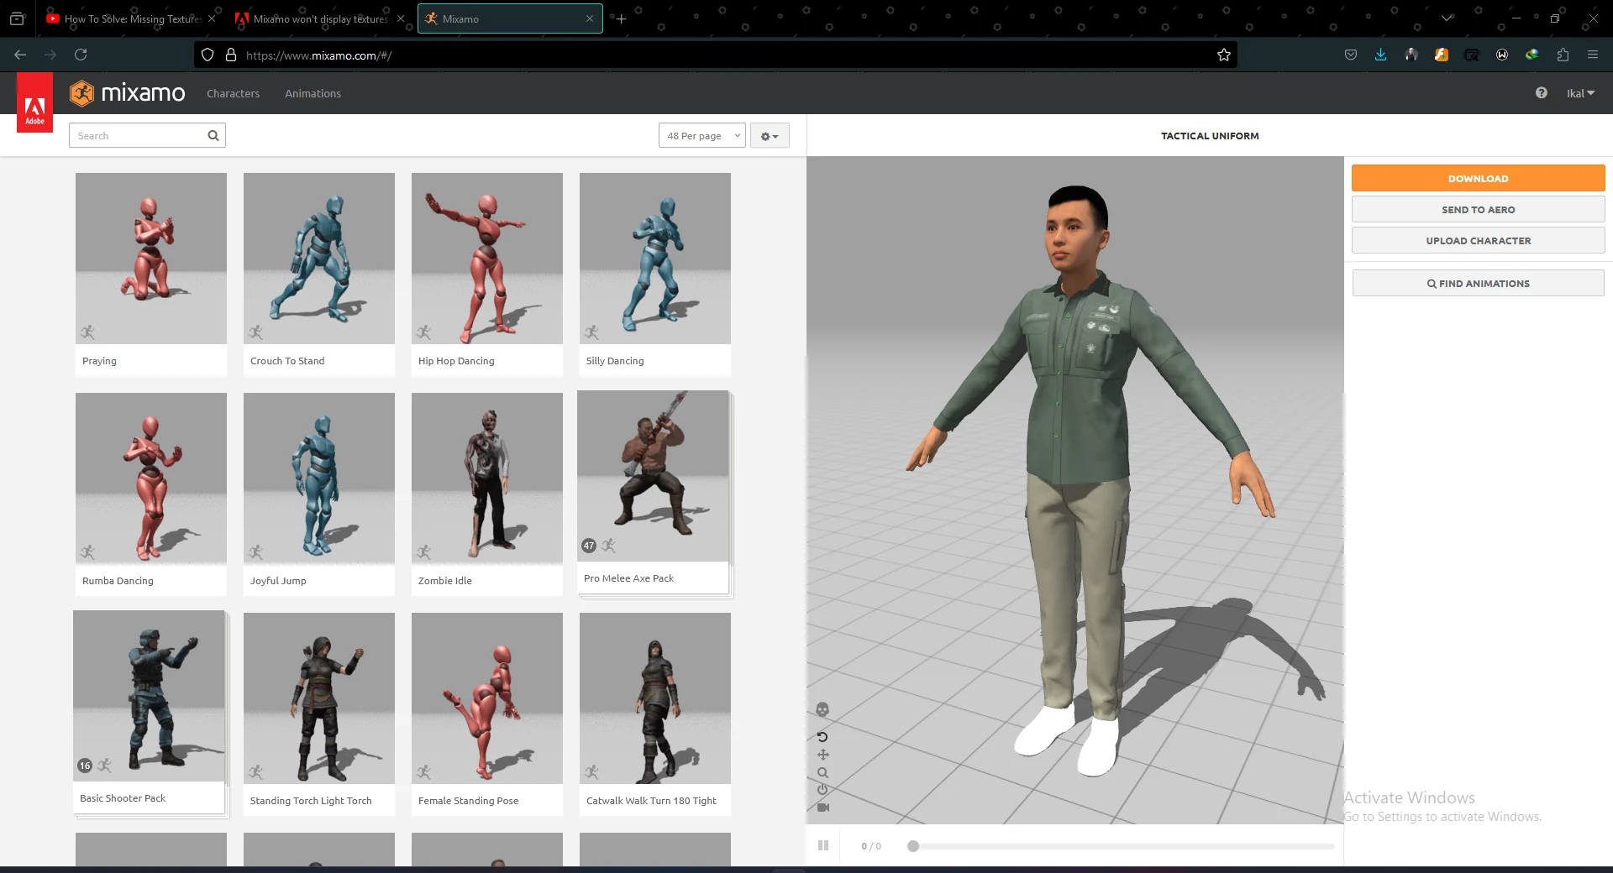Click the Send to Aero button

point(1478,209)
